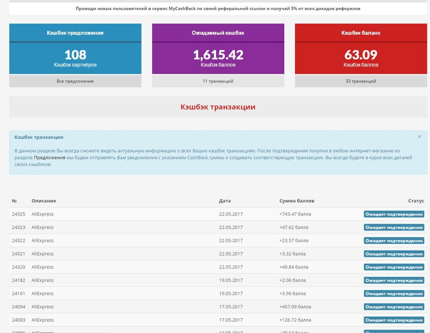Select the +126.72 балла transaction row

pos(295,320)
